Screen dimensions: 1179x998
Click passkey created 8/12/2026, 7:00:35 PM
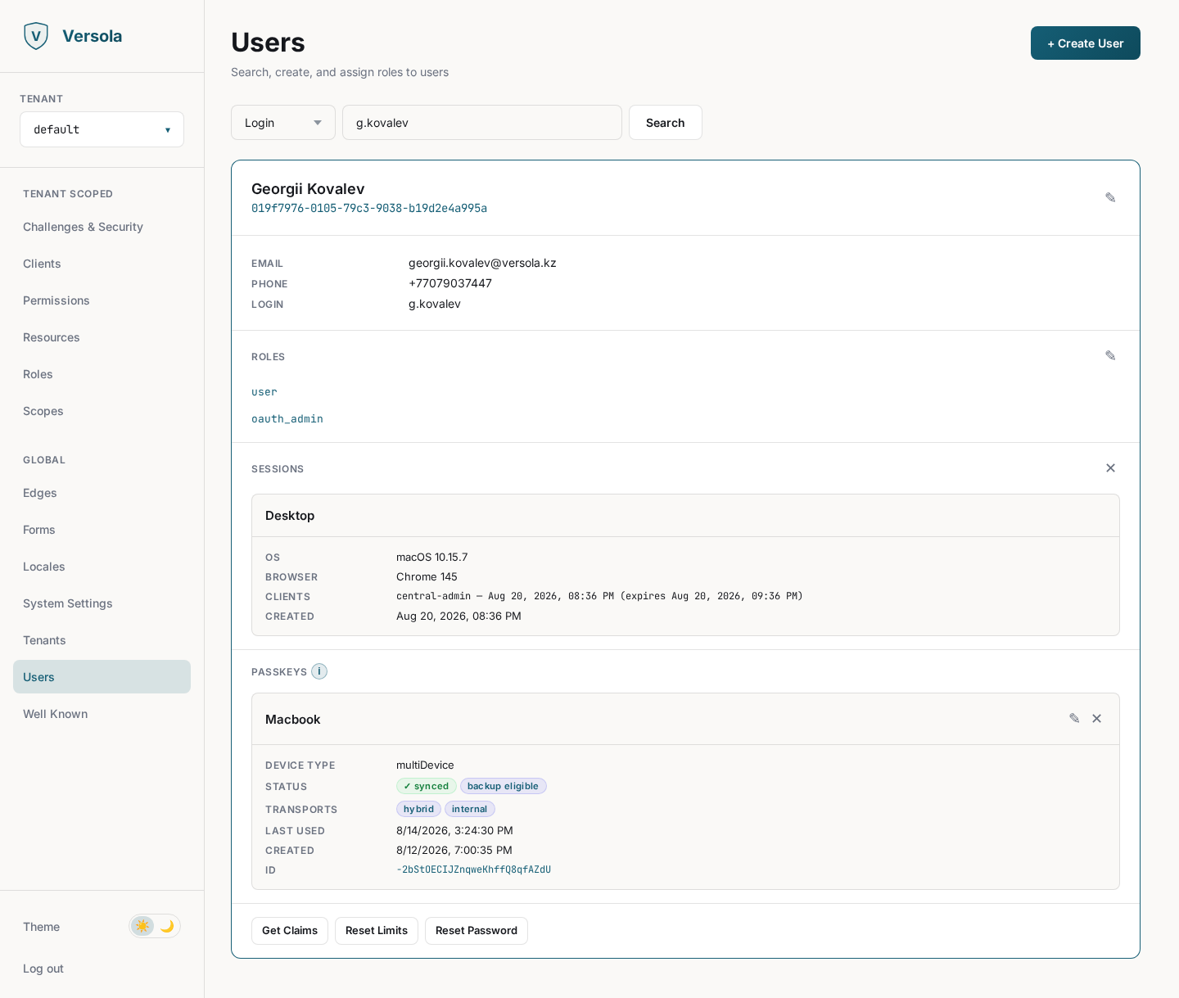click(454, 851)
